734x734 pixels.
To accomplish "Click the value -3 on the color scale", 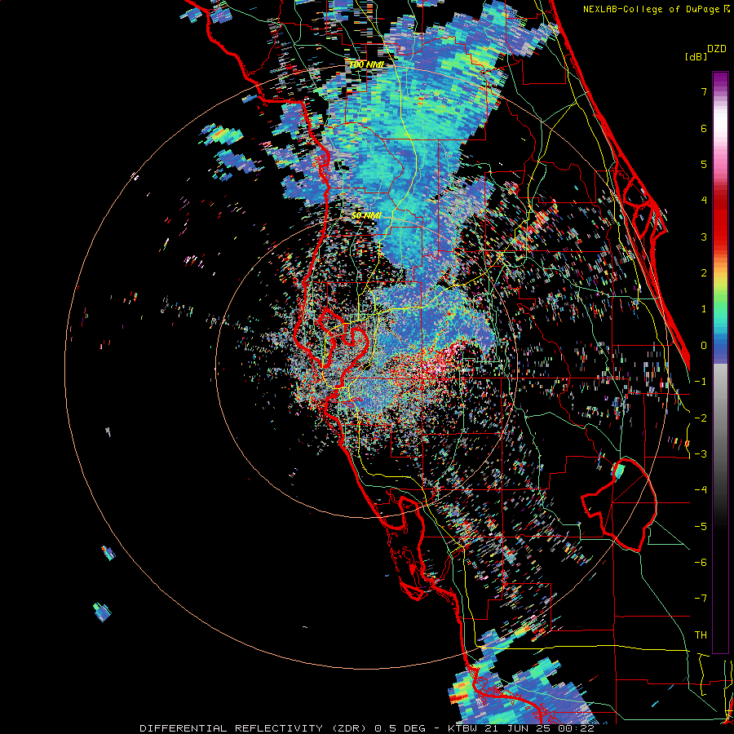I will [x=701, y=454].
